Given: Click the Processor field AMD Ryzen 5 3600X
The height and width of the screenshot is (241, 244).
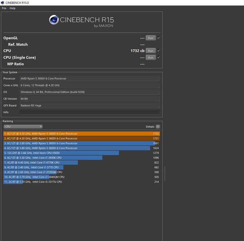Looking at the screenshot, I should pyautogui.click(x=89, y=78).
